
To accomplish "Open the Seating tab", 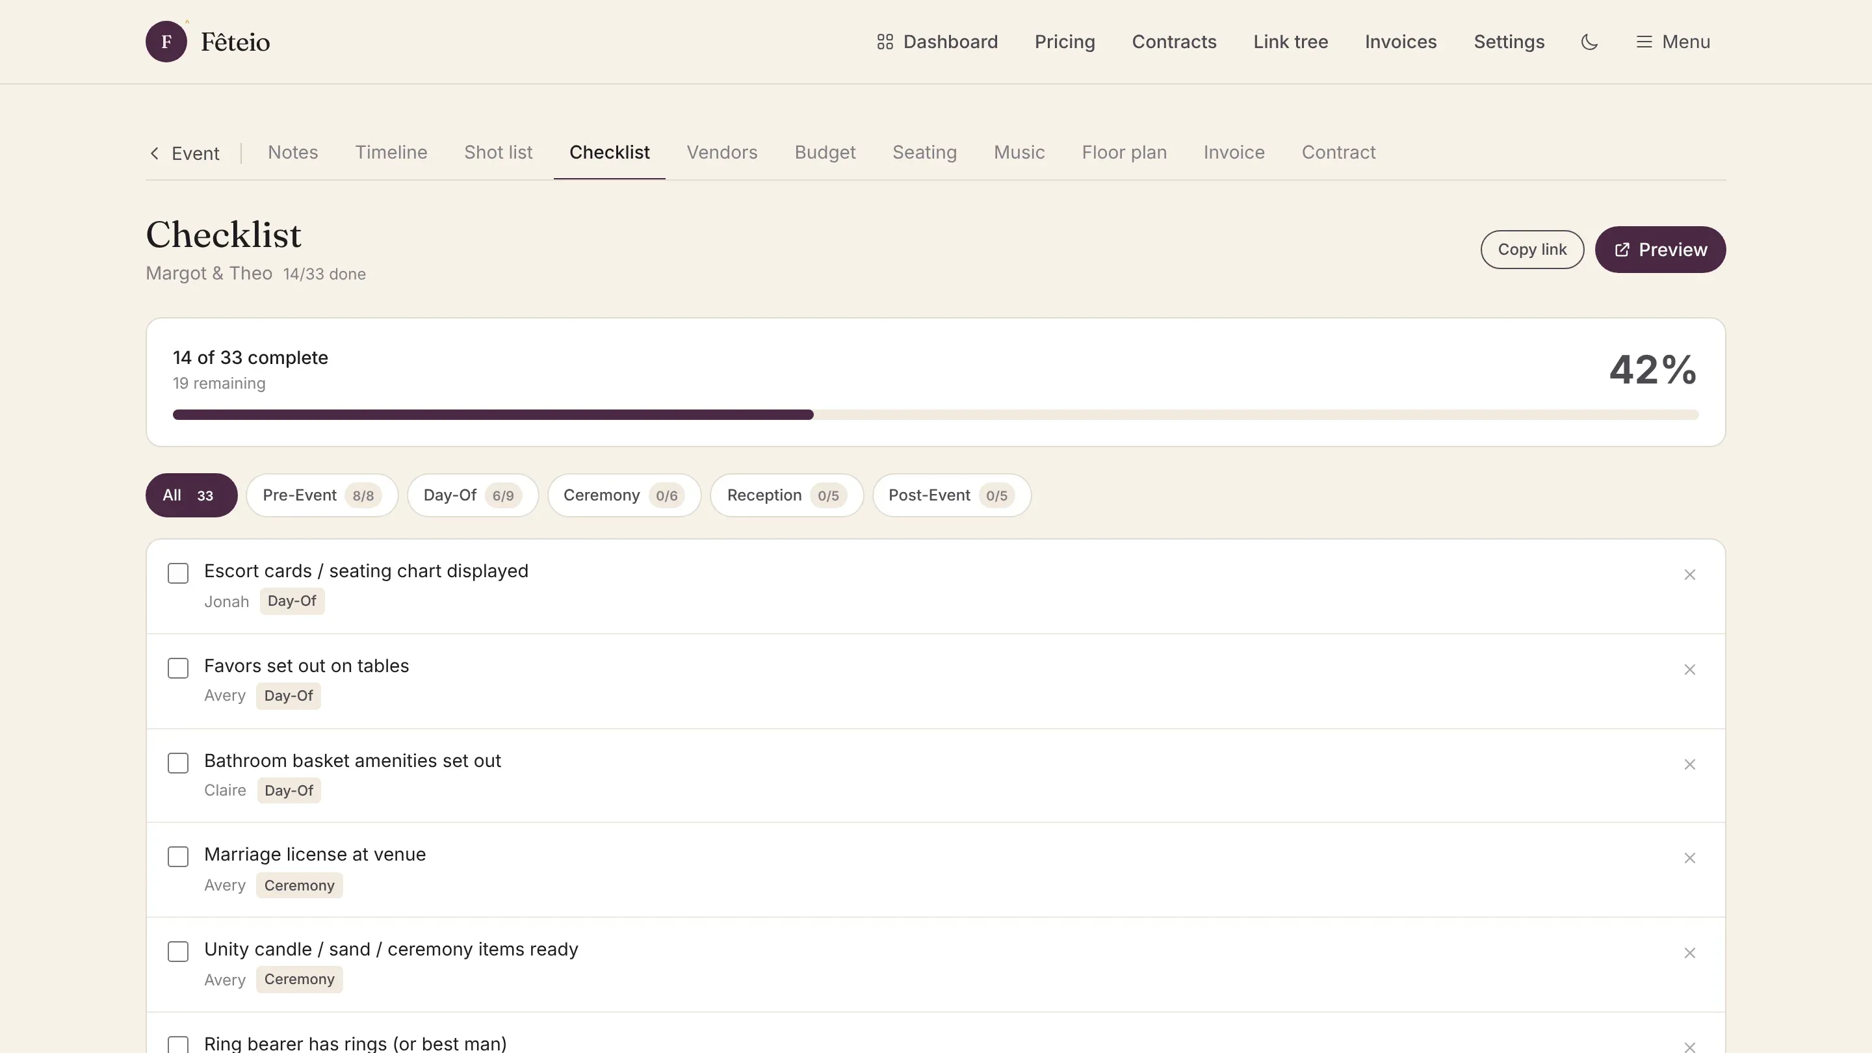I will (924, 152).
